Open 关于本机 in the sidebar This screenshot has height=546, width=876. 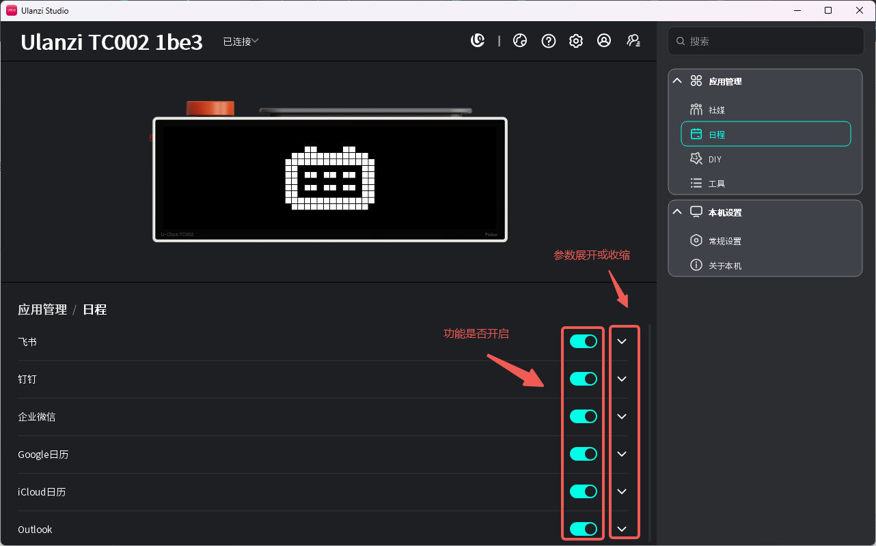coord(766,265)
